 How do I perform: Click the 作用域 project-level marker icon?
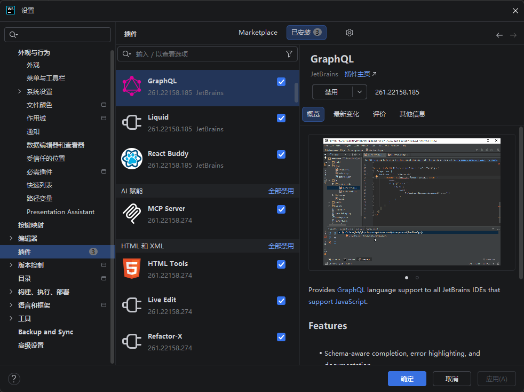[104, 118]
